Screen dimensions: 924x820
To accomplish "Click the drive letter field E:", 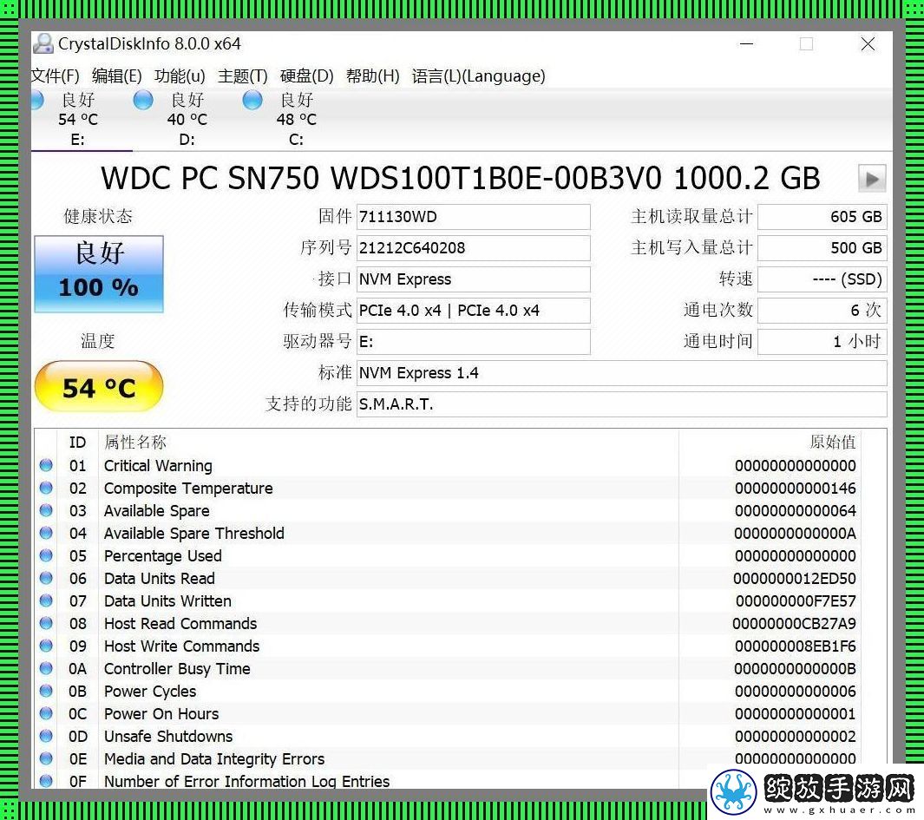I will (473, 342).
